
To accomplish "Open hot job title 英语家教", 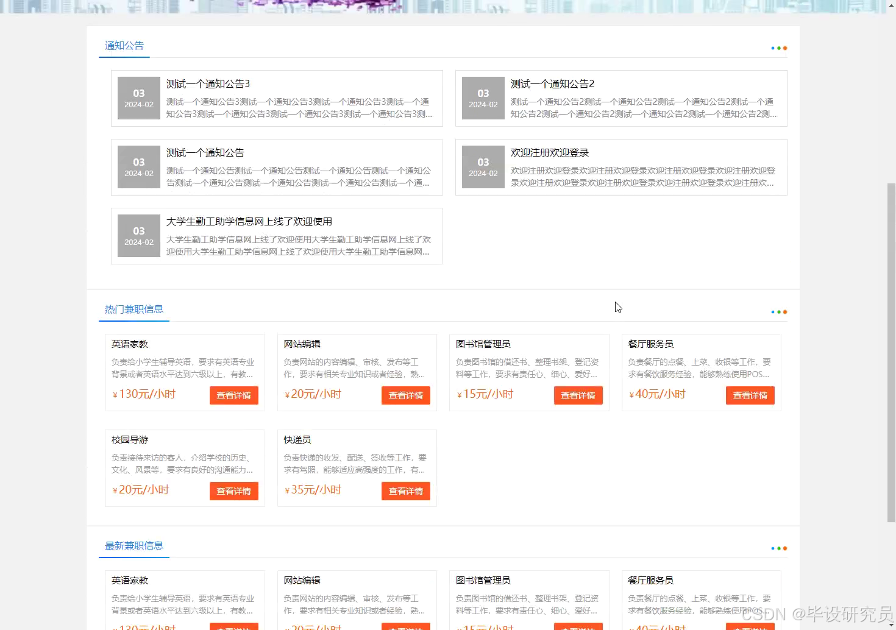I will tap(130, 344).
